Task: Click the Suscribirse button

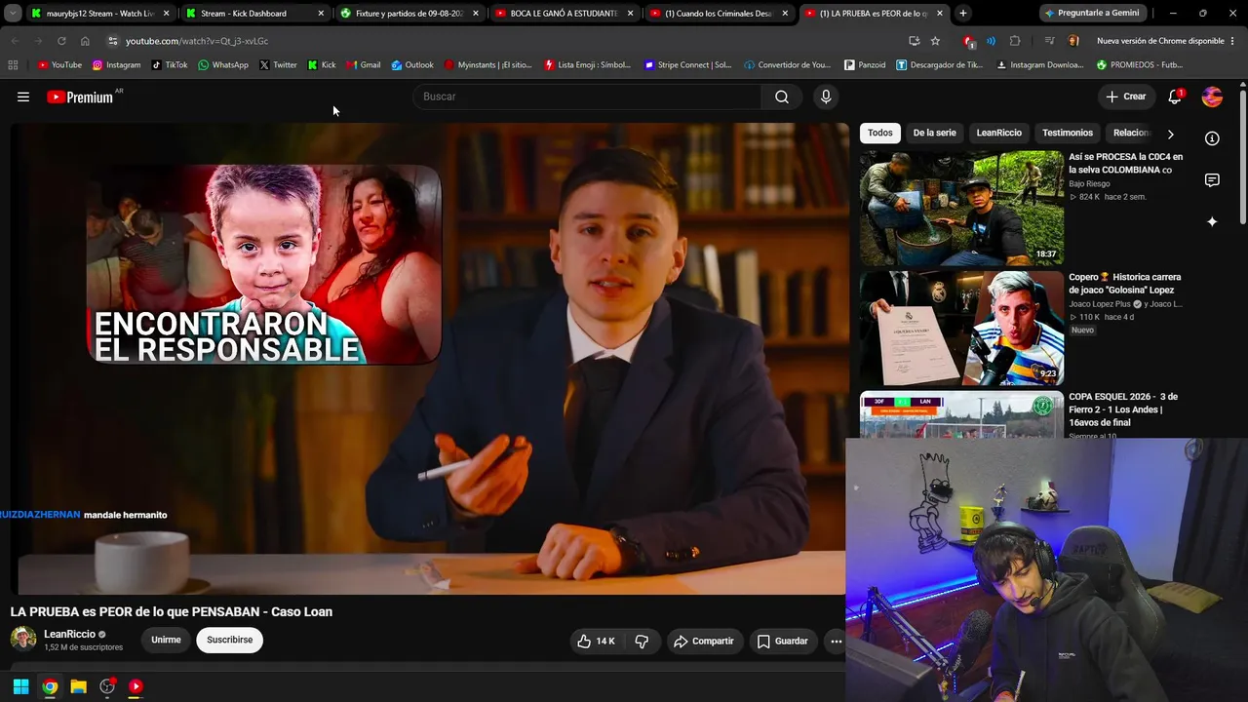Action: pyautogui.click(x=229, y=641)
